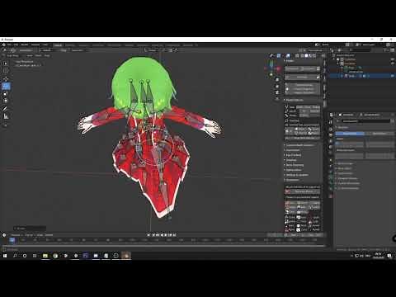Toggle the eye icon of the first collection in the Outliner
The width and height of the screenshot is (396, 297).
(393, 59)
